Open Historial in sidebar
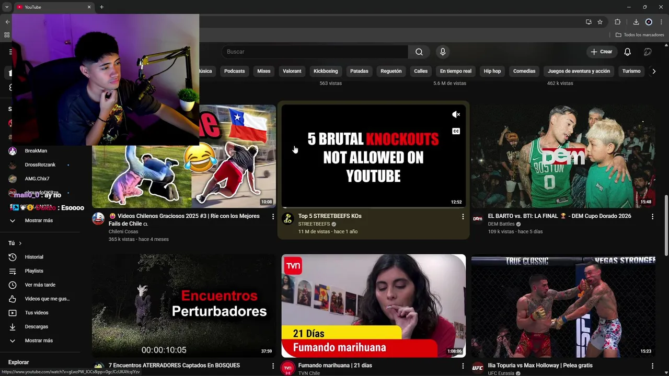The image size is (669, 376). (34, 257)
